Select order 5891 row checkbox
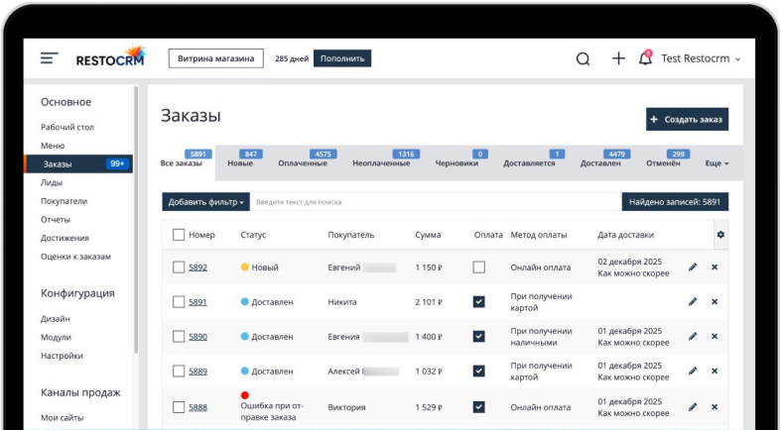 tap(179, 302)
